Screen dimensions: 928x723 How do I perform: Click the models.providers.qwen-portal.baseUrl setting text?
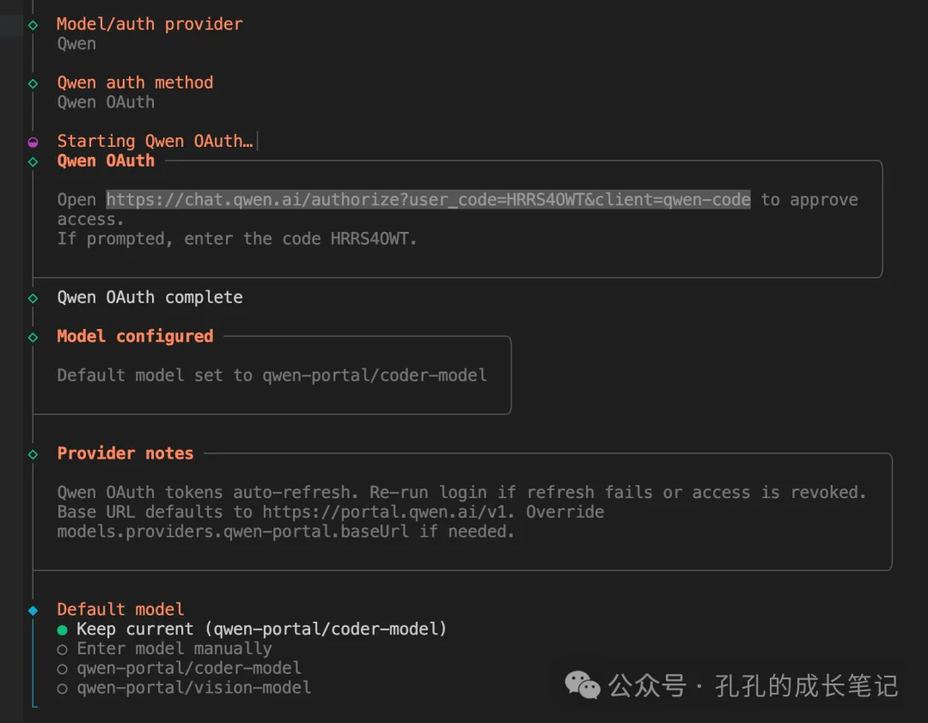[233, 532]
